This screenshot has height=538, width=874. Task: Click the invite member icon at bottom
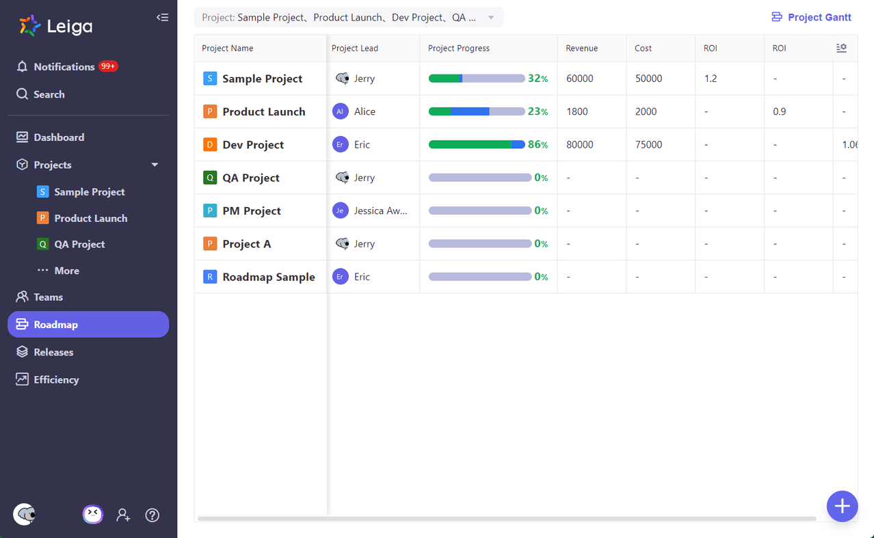pyautogui.click(x=123, y=515)
